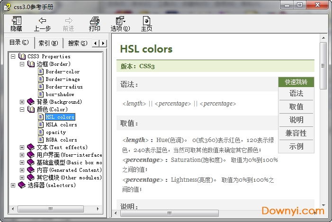Click the page icon beside Border-image
332x222 pixels.
coord(41,79)
